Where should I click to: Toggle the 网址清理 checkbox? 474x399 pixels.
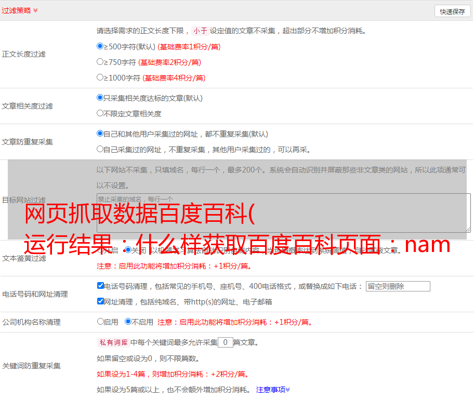pos(100,301)
